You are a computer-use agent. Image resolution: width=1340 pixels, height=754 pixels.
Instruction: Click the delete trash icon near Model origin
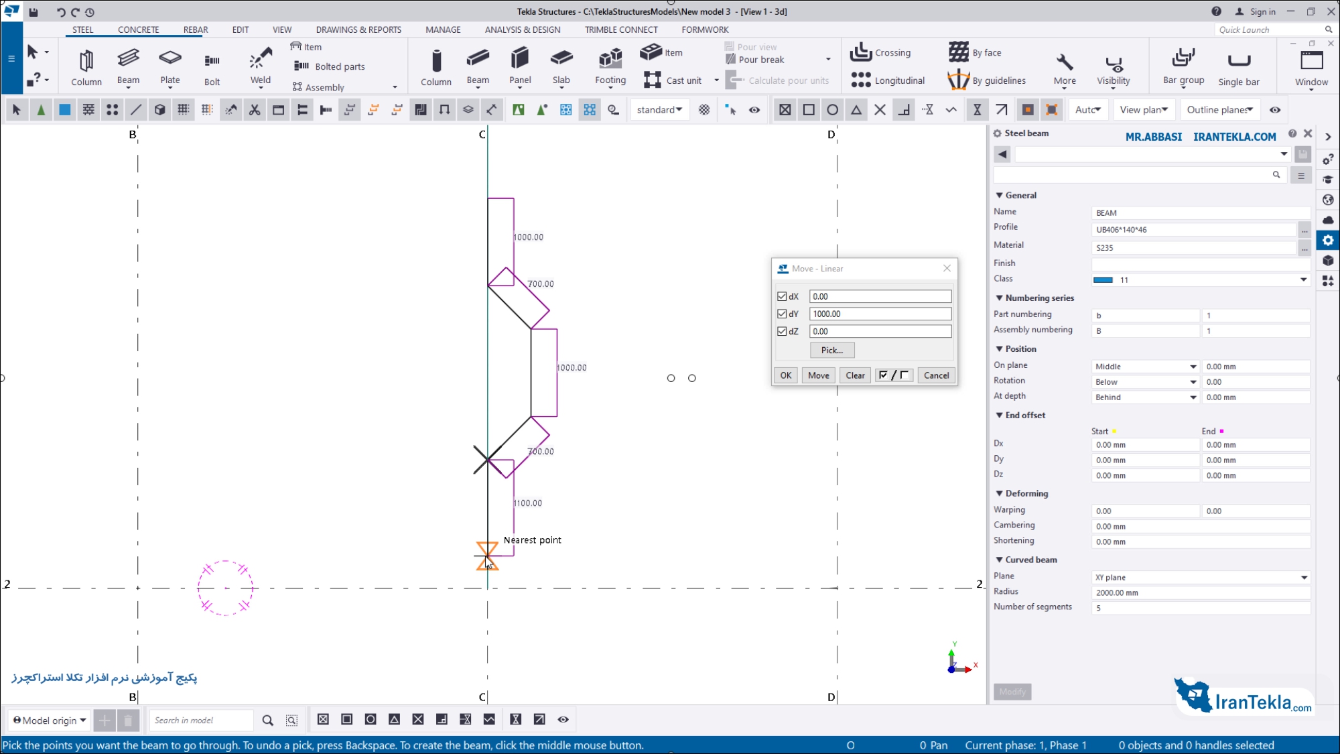coord(128,720)
